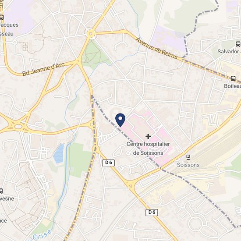Click the Boileau stop name label

click(x=232, y=86)
